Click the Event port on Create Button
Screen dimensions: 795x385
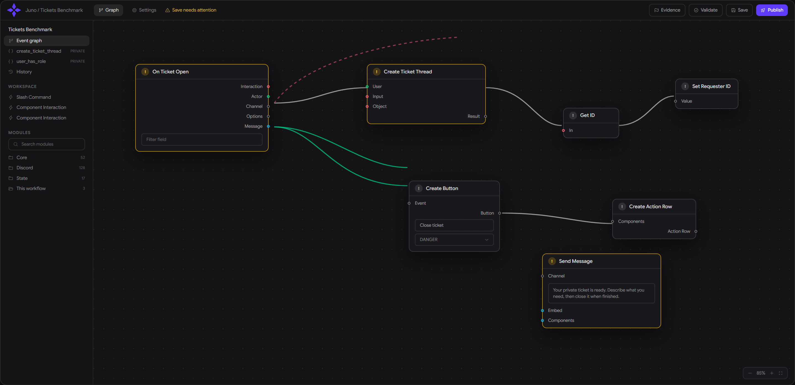(409, 203)
